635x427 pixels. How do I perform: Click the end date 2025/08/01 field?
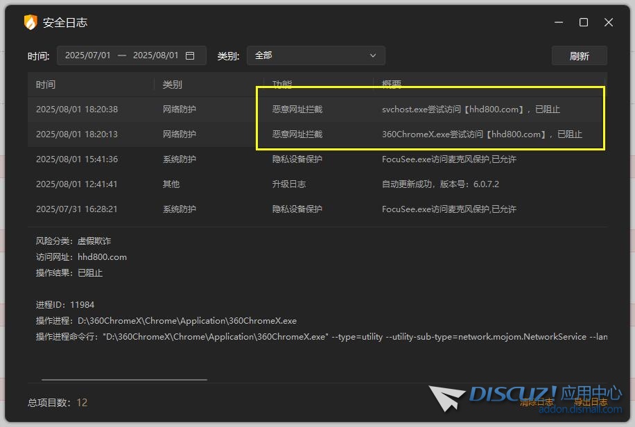coord(155,55)
